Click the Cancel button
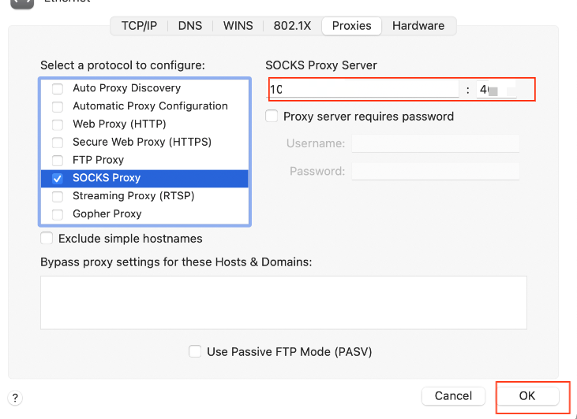 pyautogui.click(x=453, y=396)
